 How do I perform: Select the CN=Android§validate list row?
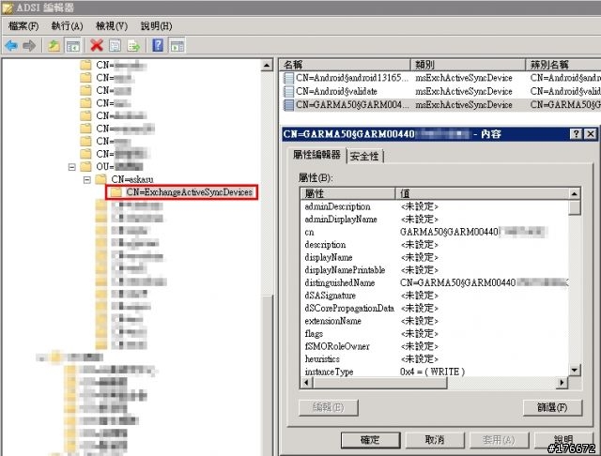tap(440, 91)
